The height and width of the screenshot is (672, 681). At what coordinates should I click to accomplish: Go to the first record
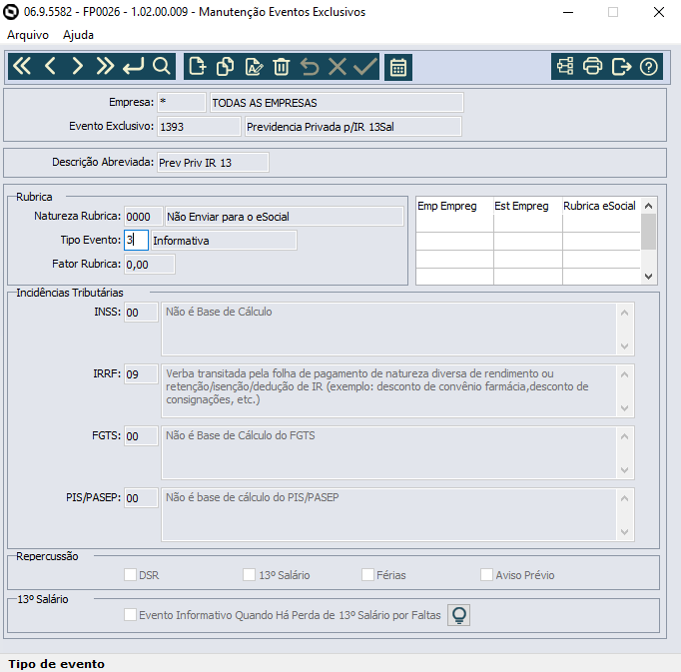coord(22,67)
